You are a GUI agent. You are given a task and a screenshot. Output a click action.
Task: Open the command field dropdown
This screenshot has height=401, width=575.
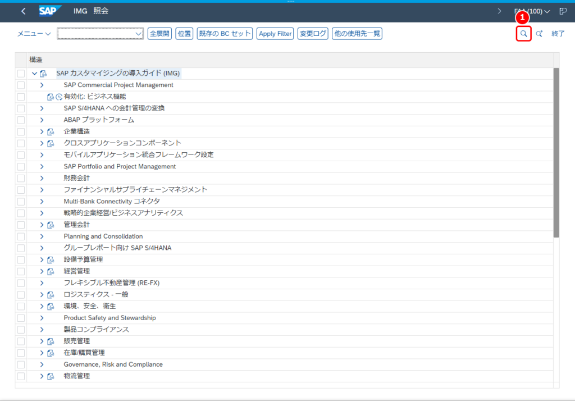138,34
